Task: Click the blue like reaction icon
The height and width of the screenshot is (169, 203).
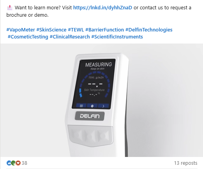Action: 9,163
